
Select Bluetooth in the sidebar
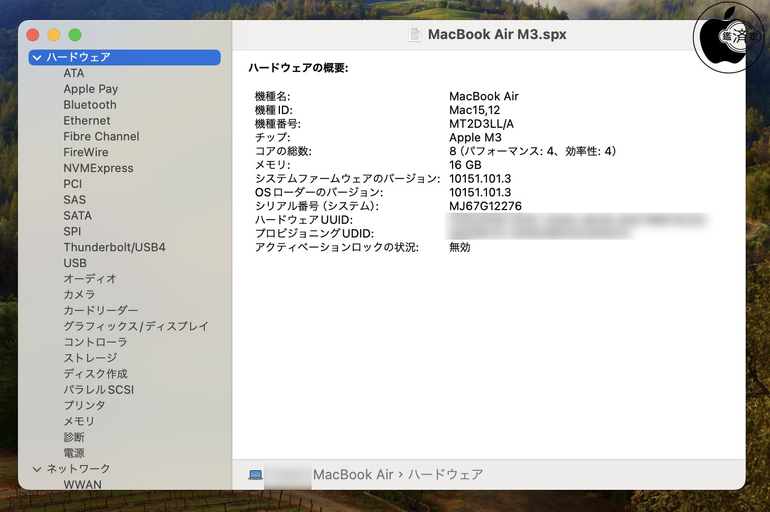[x=90, y=105]
